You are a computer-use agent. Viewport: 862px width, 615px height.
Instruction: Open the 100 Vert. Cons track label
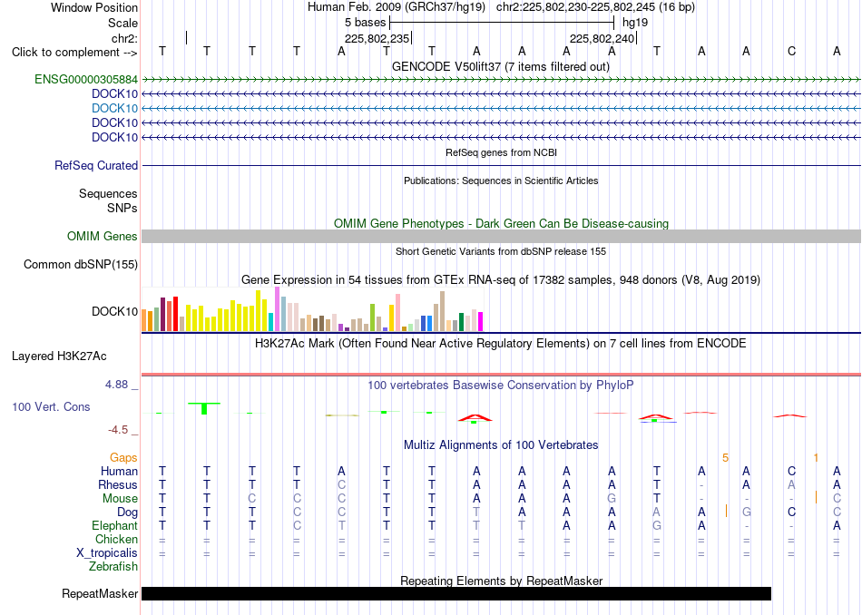click(x=51, y=406)
